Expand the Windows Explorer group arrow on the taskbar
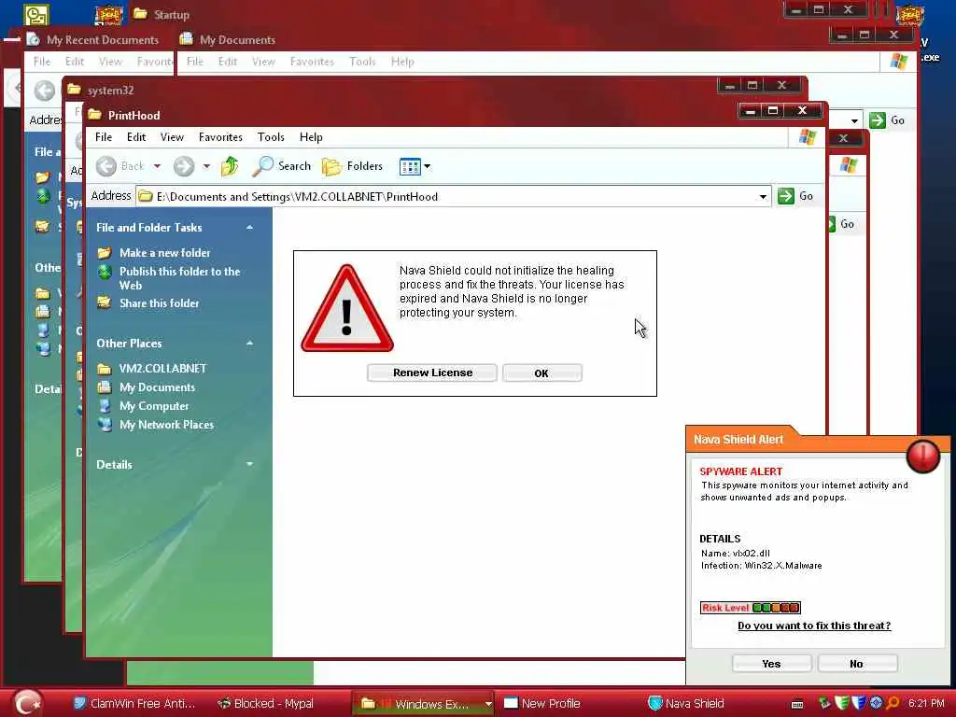This screenshot has height=717, width=956. click(x=488, y=704)
